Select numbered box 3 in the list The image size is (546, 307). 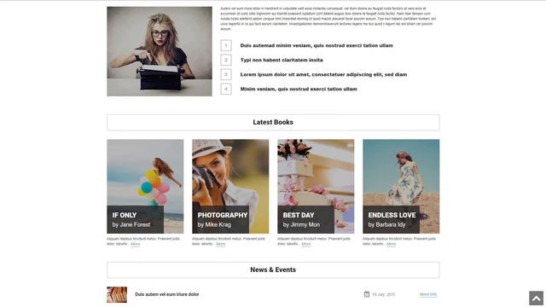pyautogui.click(x=226, y=74)
